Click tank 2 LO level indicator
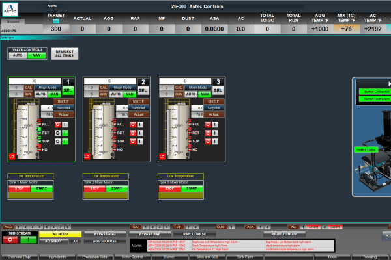 87,157
